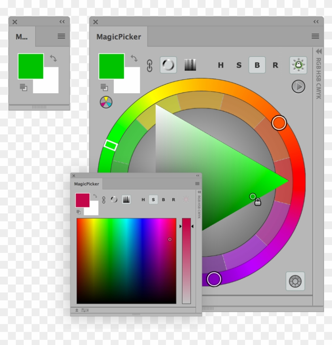Screen dimensions: 332x345
Task: Select H mode in front floating panel
Action: [143, 200]
